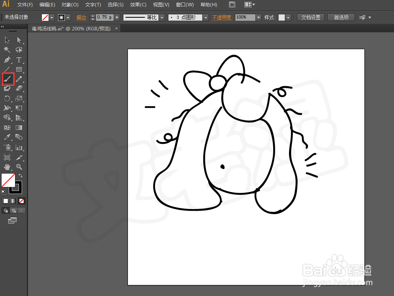Open the 样式 graphic style dropdown
Viewport: 394px width, 296px height.
(288, 18)
